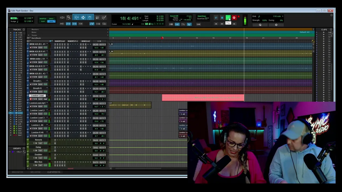Mute the Mix Bus track
Screen dimensions: 342x192
[36, 165]
